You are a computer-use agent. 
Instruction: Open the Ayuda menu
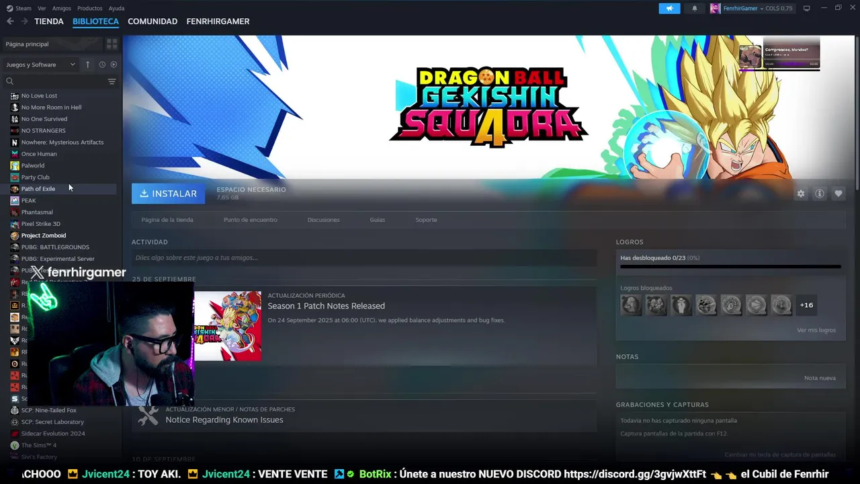[x=116, y=8]
